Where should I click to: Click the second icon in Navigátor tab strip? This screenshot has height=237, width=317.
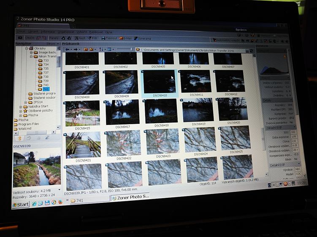(29, 138)
